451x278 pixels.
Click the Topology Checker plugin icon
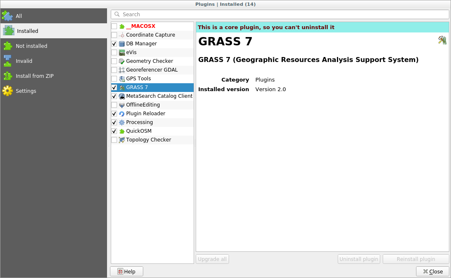click(121, 139)
